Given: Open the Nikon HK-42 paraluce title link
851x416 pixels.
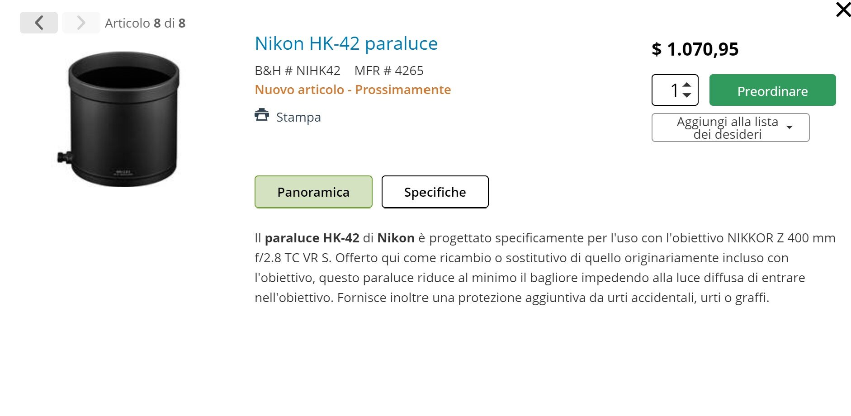Looking at the screenshot, I should (x=346, y=43).
